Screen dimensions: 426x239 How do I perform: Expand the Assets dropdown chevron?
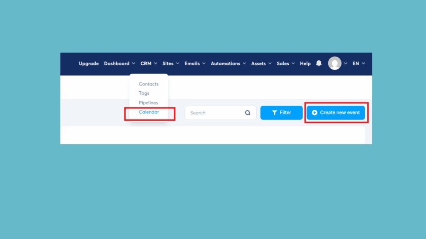tap(270, 63)
